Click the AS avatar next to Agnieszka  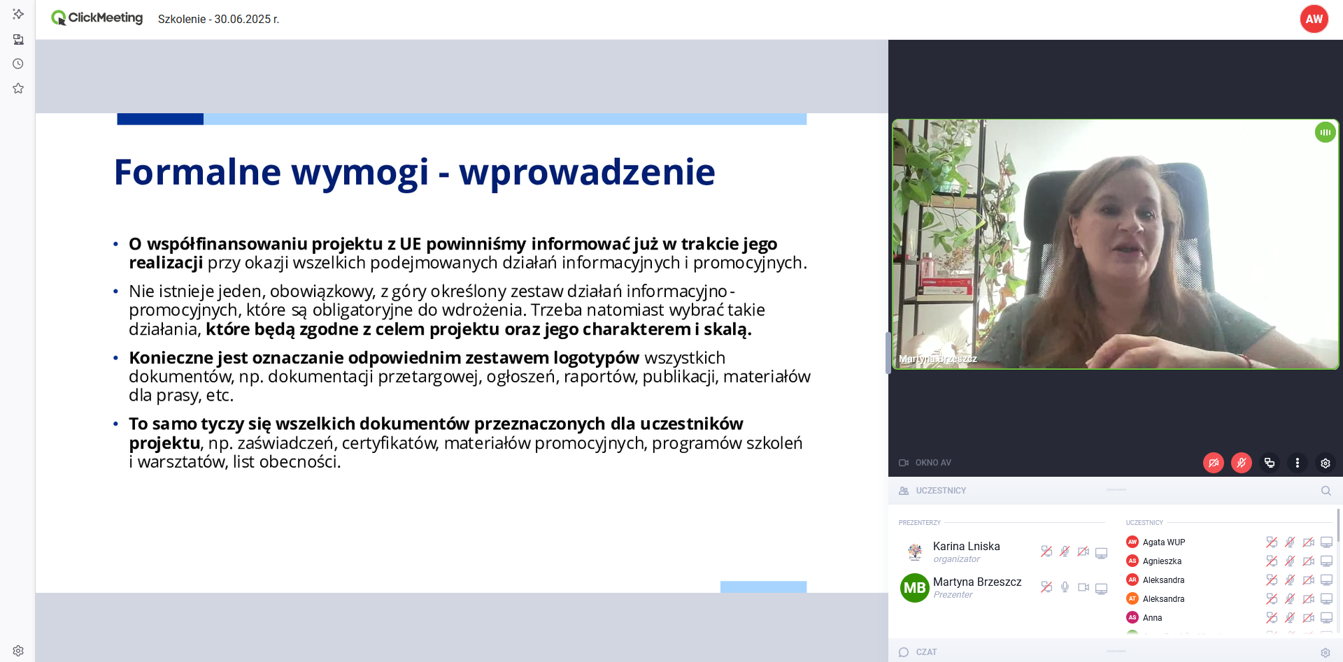click(1132, 561)
